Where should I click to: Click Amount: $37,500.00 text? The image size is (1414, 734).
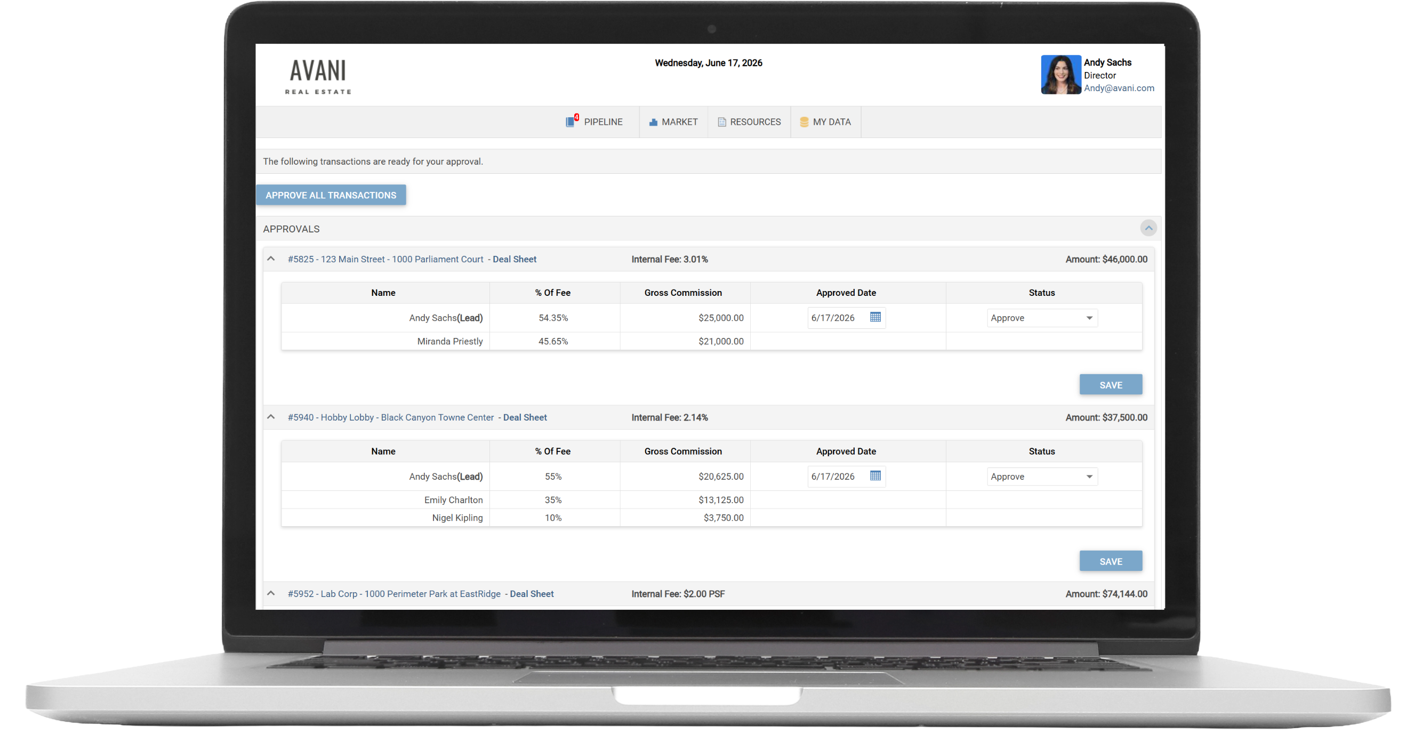pyautogui.click(x=1105, y=417)
